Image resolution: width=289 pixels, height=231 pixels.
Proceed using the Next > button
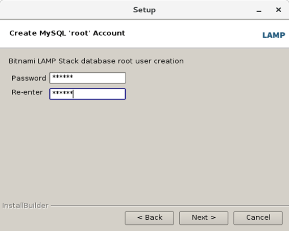204,218
